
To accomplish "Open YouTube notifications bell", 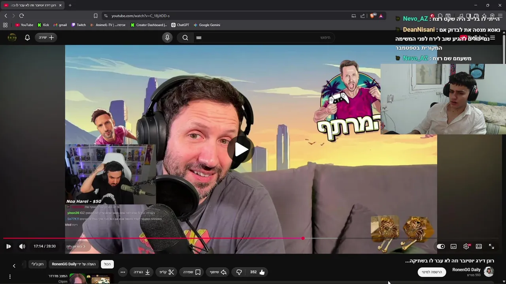I will point(27,37).
